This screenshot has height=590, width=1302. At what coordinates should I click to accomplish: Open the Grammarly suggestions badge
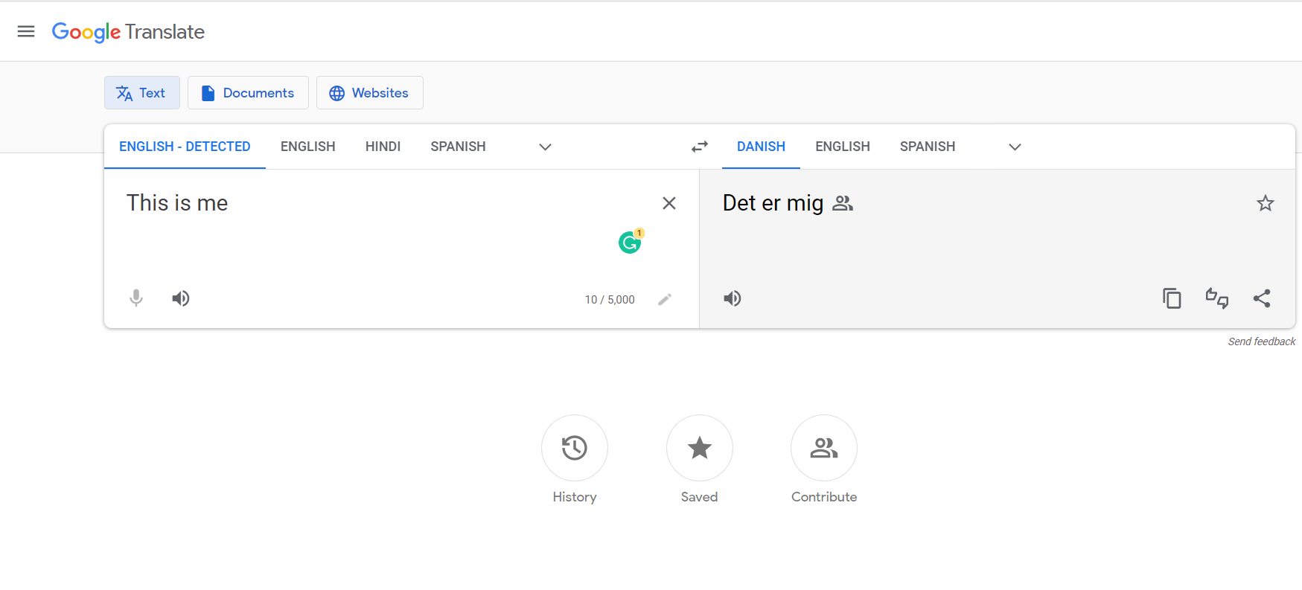tap(631, 242)
